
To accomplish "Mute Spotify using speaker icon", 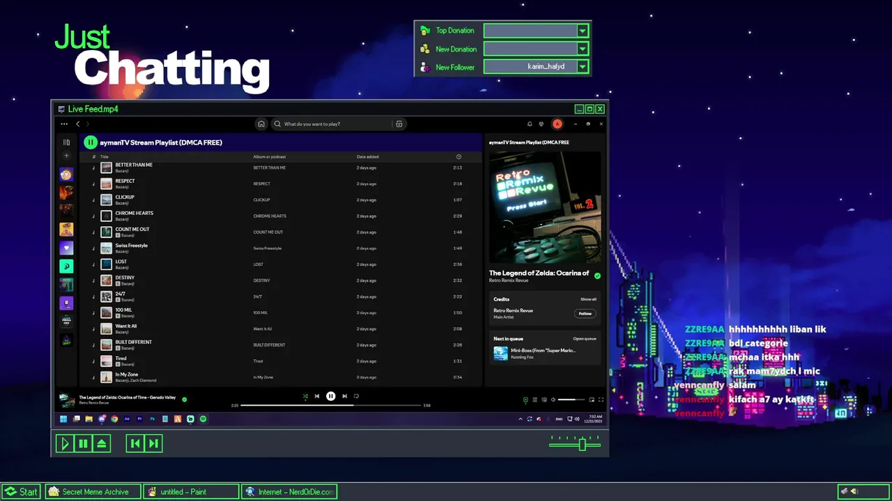I will pyautogui.click(x=553, y=399).
